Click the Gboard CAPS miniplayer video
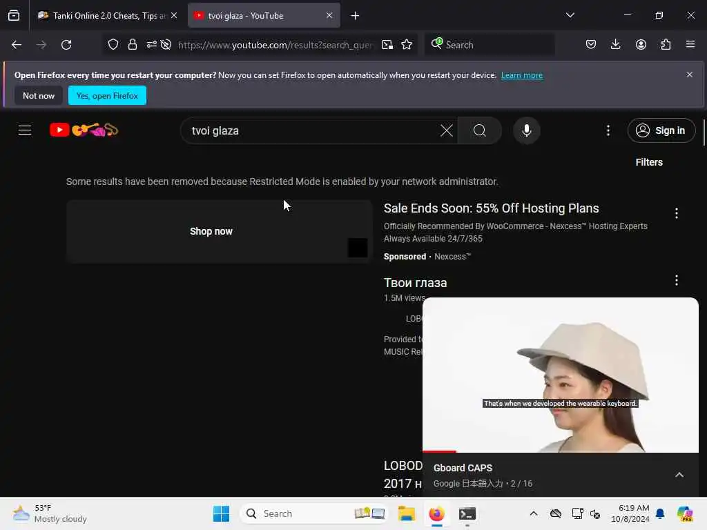The width and height of the screenshot is (707, 530). pyautogui.click(x=561, y=375)
